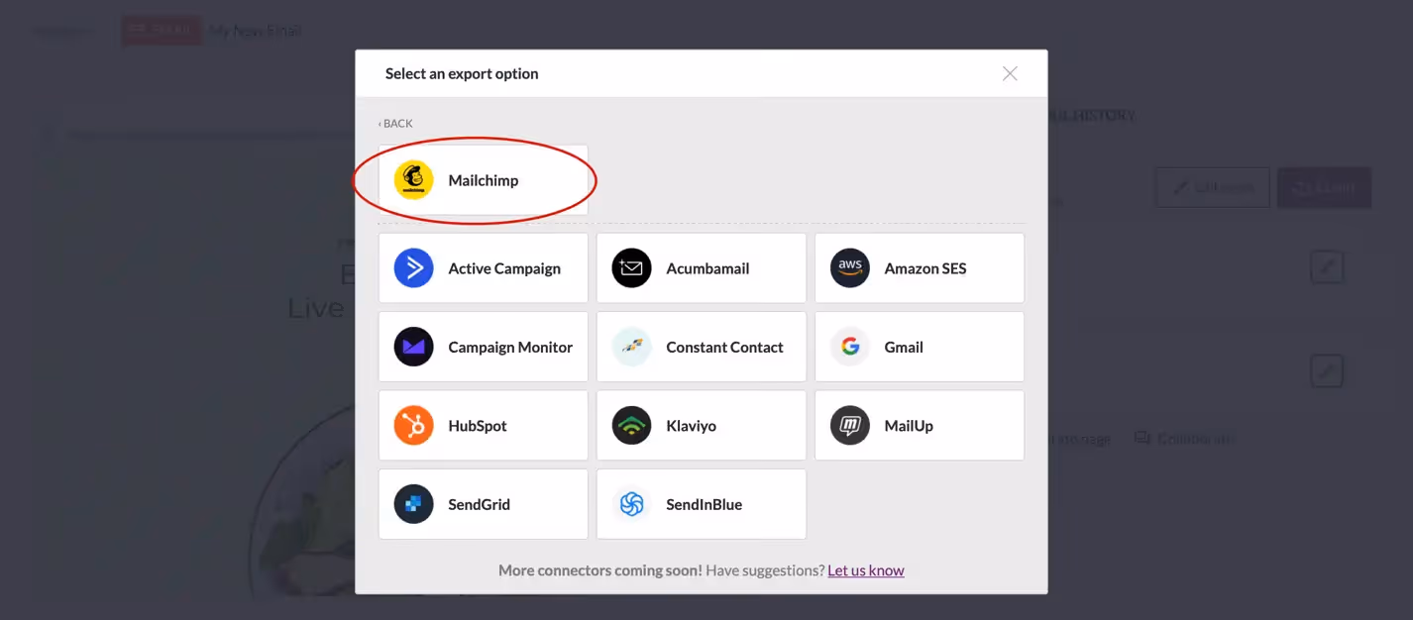Viewport: 1413px width, 620px height.
Task: Click the MailUp chat bubble icon
Action: click(x=850, y=426)
